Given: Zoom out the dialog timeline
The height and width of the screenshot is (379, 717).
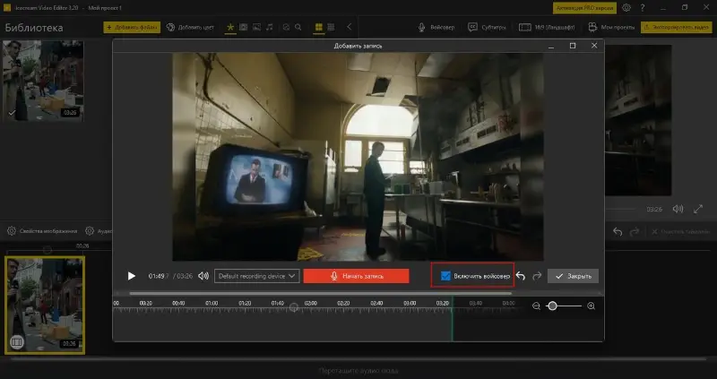Looking at the screenshot, I should click(x=536, y=306).
